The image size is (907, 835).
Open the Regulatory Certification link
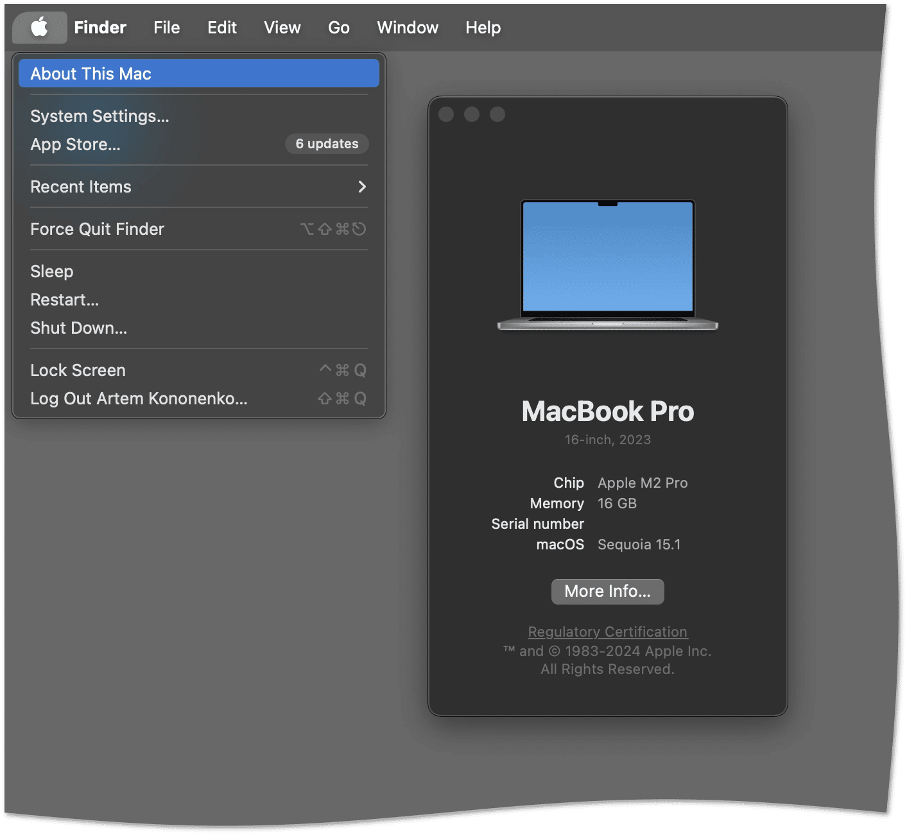[607, 632]
